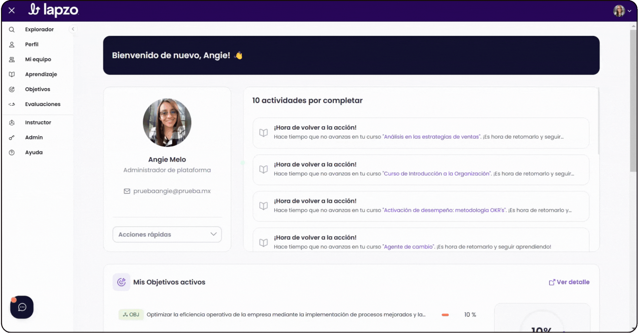Go to Perfil in the sidebar
This screenshot has width=641, height=333.
(32, 45)
